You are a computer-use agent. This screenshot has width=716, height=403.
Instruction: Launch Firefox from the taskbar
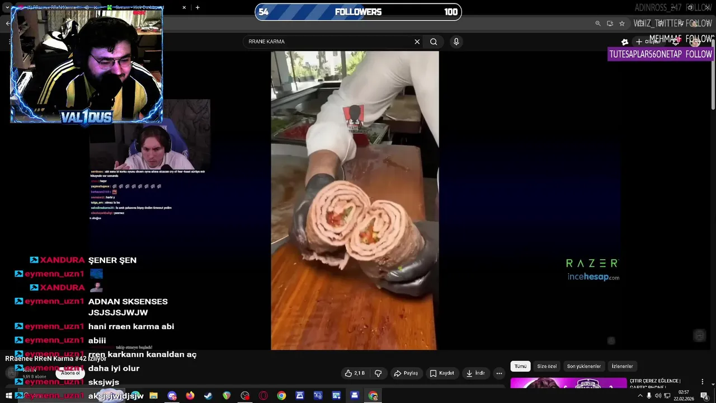tap(190, 396)
